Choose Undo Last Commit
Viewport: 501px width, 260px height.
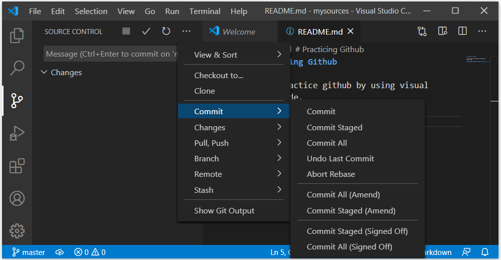[x=358, y=158]
